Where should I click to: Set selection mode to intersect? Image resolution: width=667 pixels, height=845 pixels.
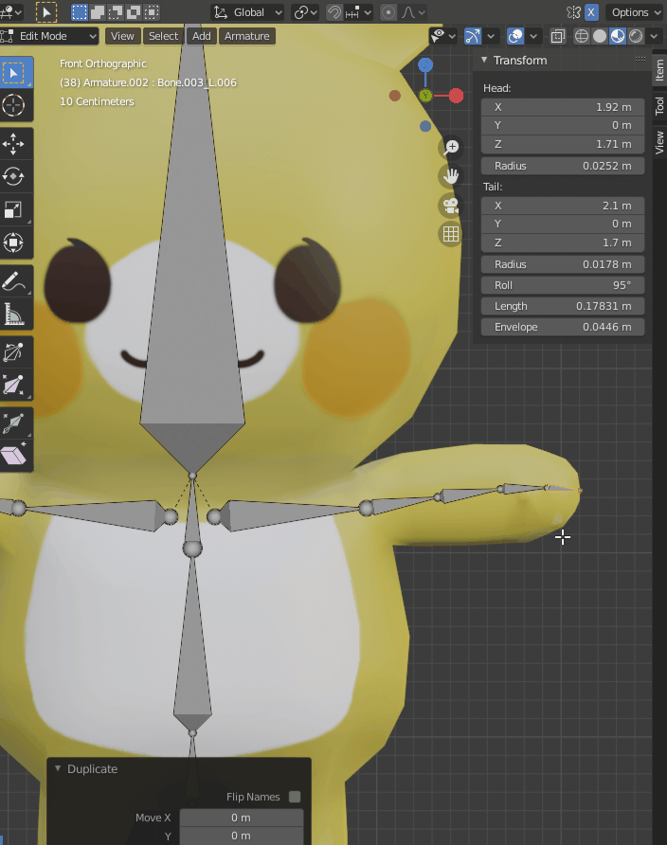152,12
